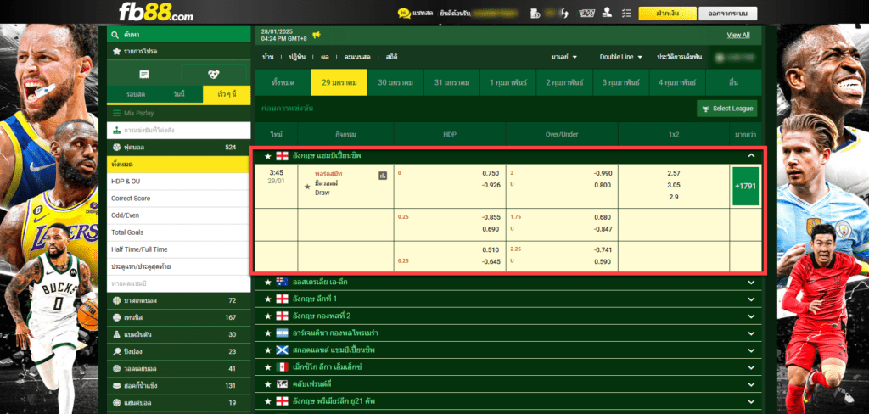Image resolution: width=869 pixels, height=414 pixels.
Task: Click the ping pong paddle icon
Action: click(116, 351)
